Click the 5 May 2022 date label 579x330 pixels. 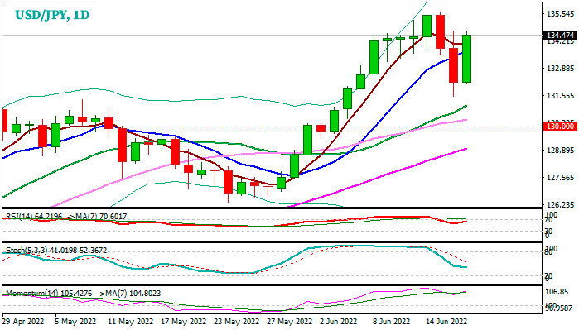point(75,322)
